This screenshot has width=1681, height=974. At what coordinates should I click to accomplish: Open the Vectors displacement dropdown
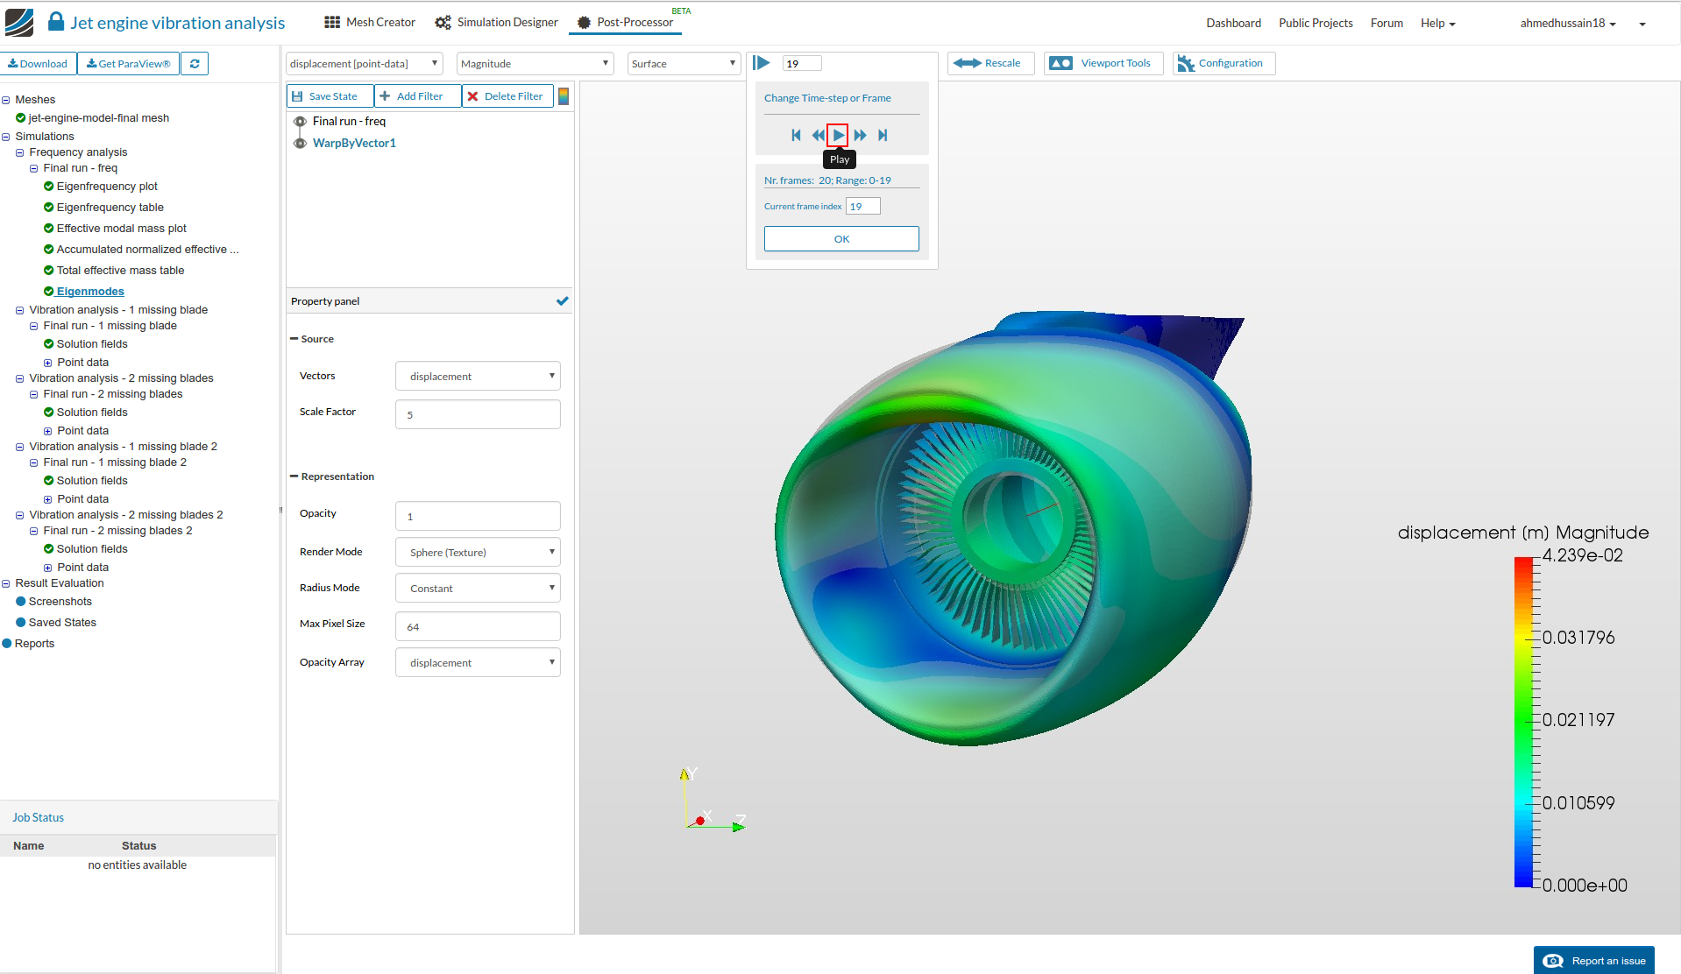point(478,377)
